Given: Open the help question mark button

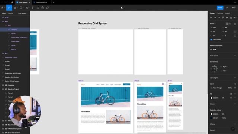Looking at the screenshot, I should pos(233,129).
